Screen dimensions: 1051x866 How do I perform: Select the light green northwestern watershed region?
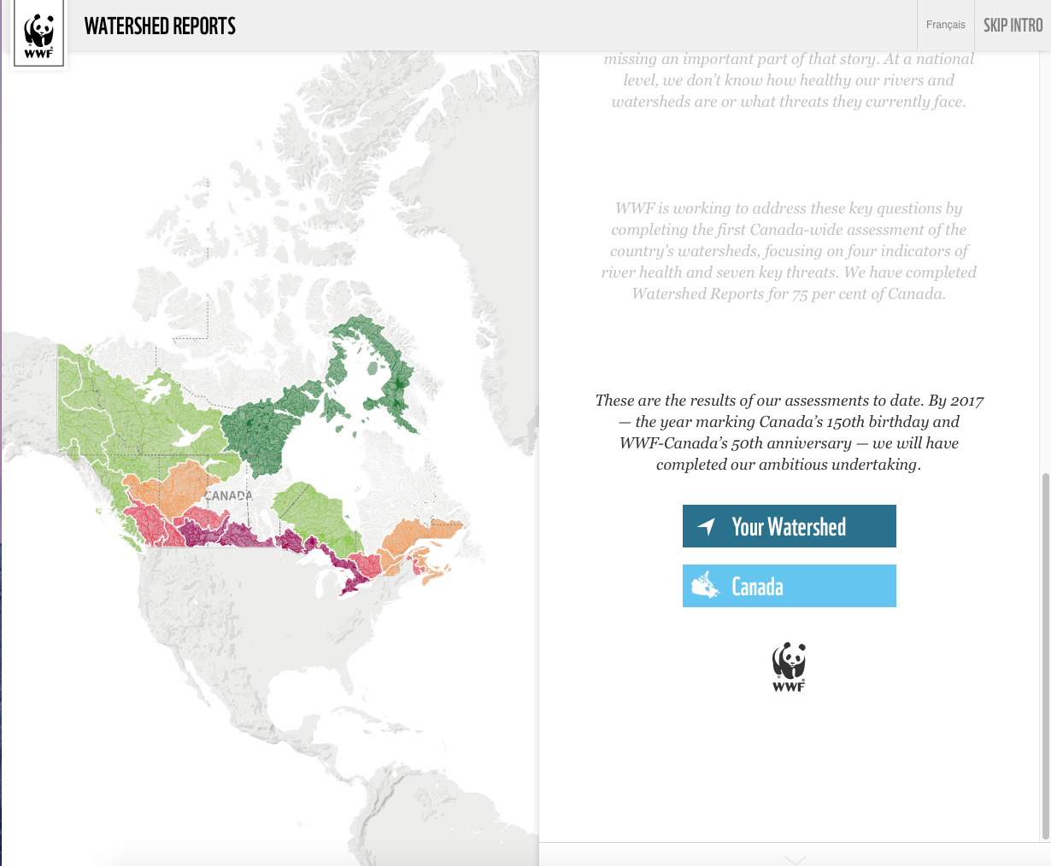point(128,410)
